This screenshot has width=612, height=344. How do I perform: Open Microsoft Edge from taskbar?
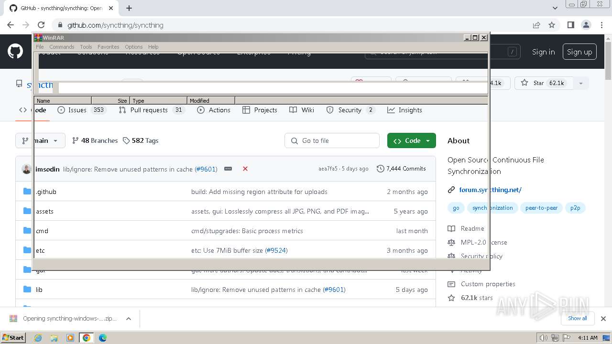click(x=103, y=338)
